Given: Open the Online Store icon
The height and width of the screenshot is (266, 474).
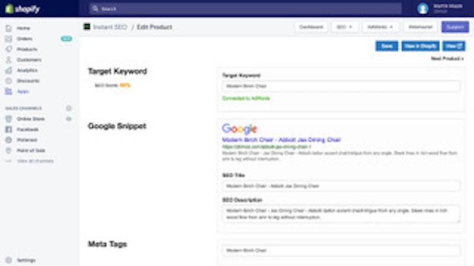Looking at the screenshot, I should point(8,119).
